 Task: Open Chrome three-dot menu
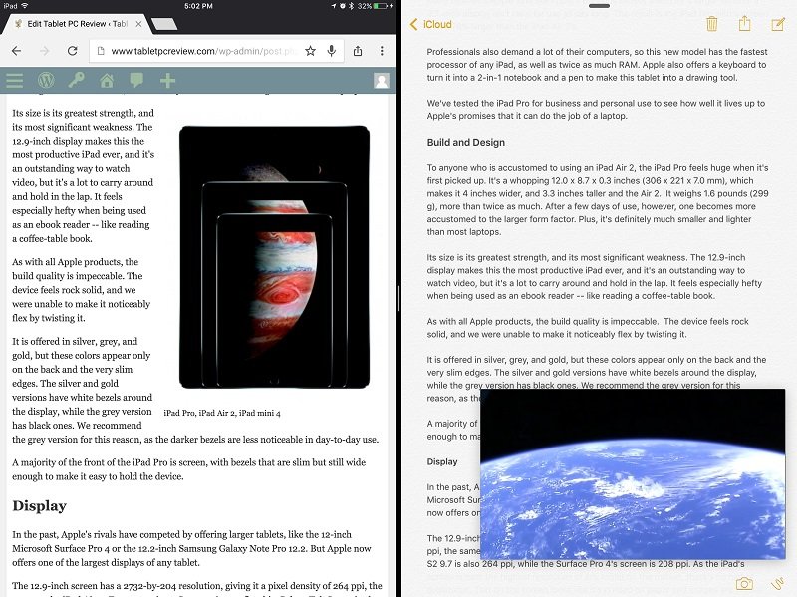[382, 51]
